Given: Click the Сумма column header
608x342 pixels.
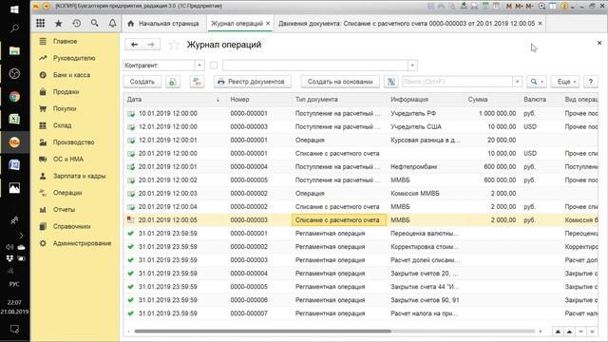Looking at the screenshot, I should coord(491,100).
